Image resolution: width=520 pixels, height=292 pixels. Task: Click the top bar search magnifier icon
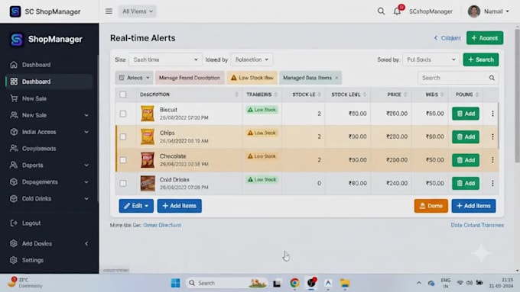[381, 11]
